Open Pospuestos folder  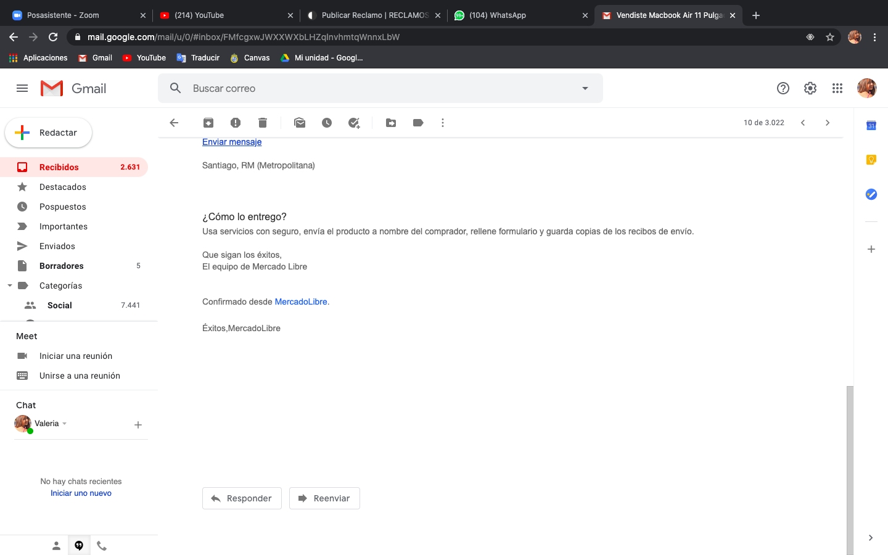pyautogui.click(x=74, y=207)
